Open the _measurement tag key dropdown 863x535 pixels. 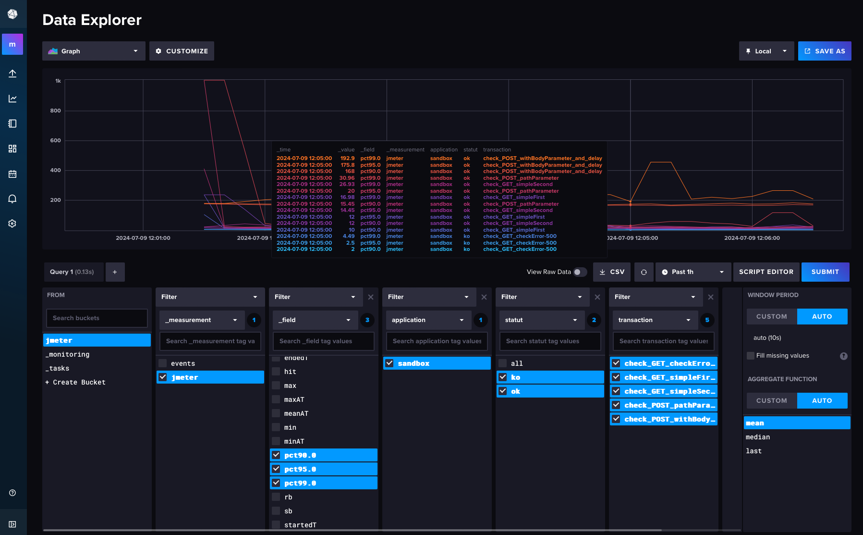click(x=202, y=320)
